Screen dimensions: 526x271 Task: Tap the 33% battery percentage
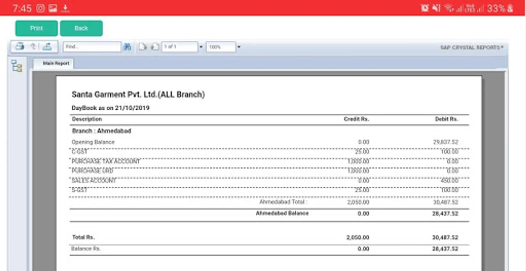(496, 8)
